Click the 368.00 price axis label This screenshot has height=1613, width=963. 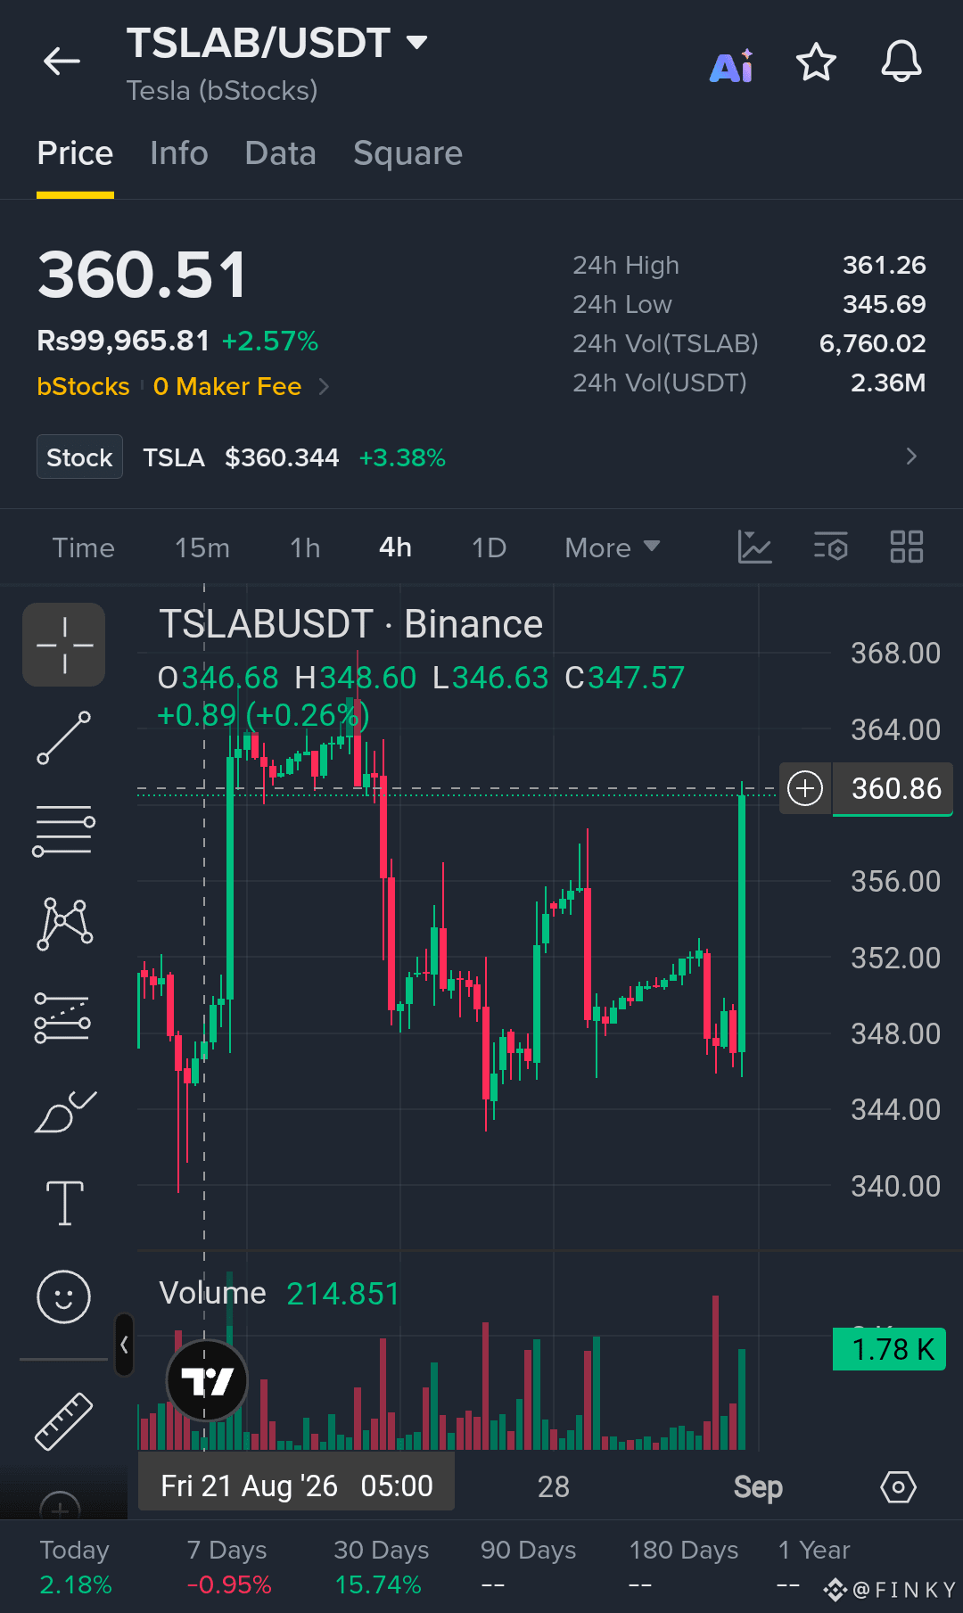click(895, 653)
